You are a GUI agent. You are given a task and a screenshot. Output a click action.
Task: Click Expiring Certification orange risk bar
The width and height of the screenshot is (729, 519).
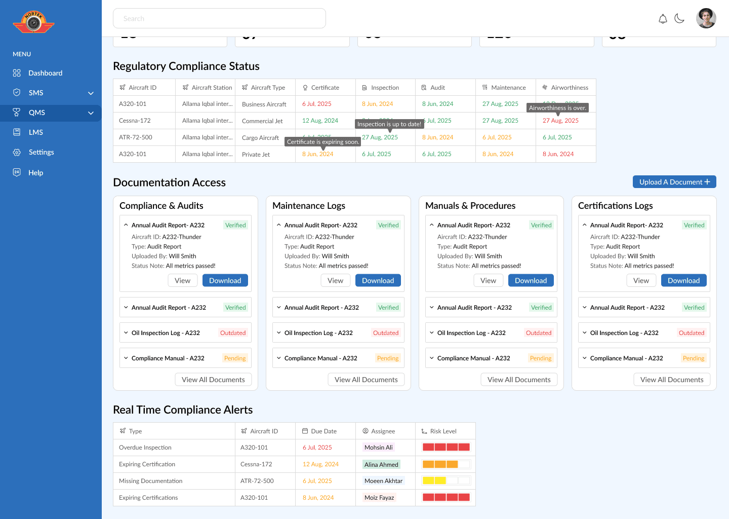tap(446, 464)
